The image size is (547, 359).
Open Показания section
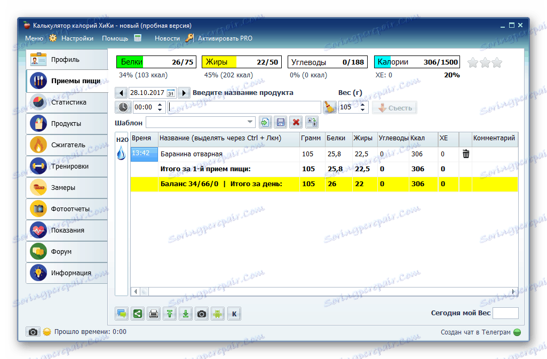(67, 230)
